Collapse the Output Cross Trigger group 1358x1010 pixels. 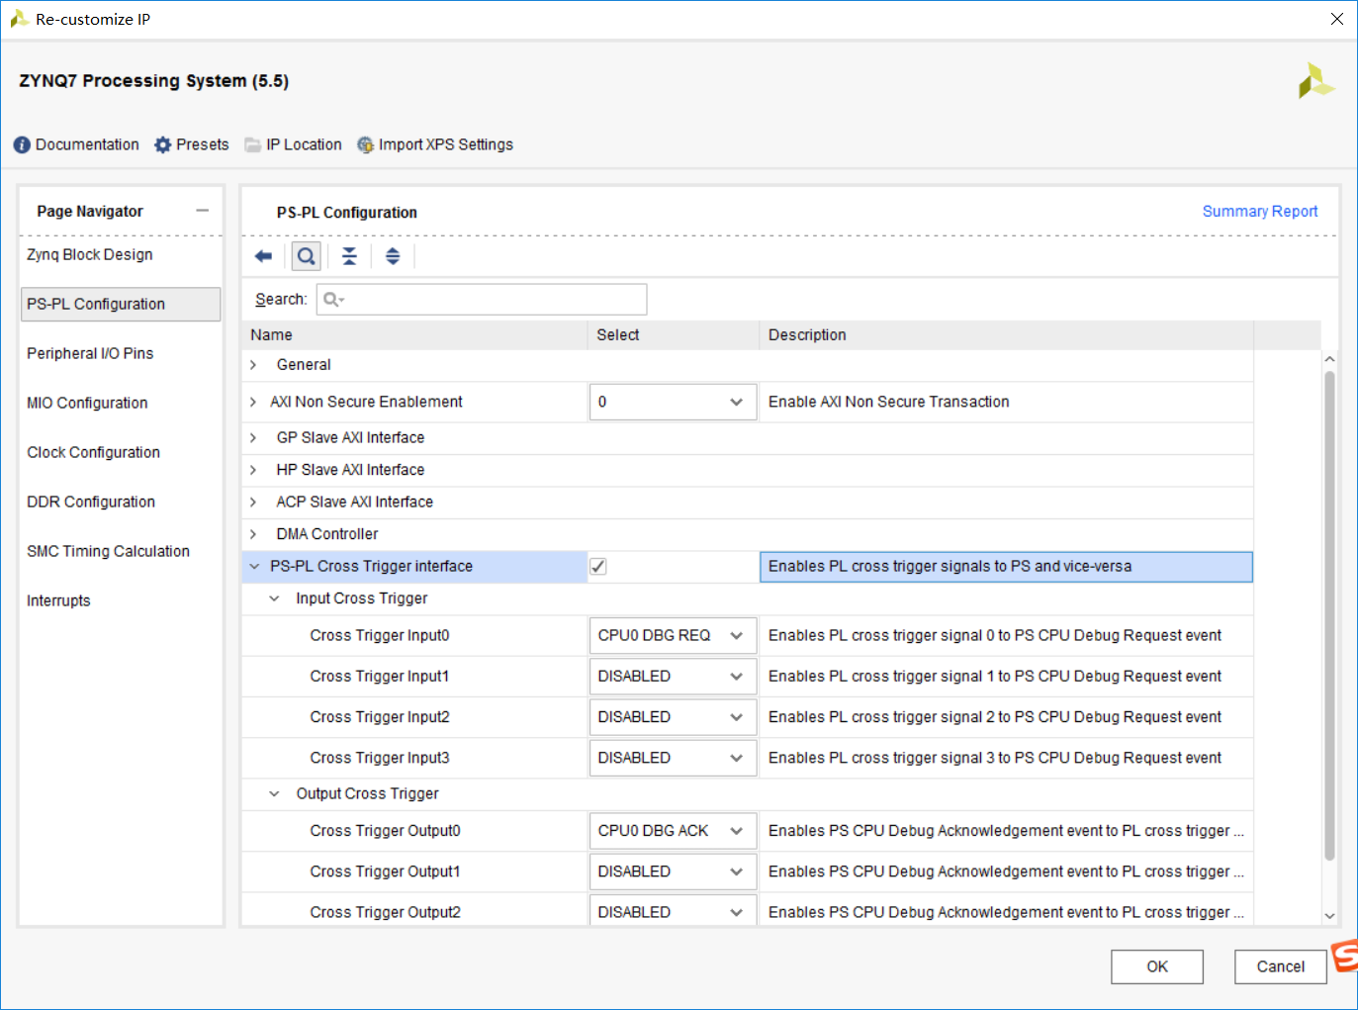(x=275, y=794)
